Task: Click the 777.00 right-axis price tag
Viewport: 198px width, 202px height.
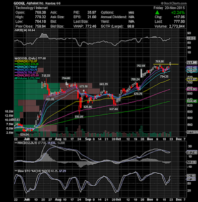Action: [192, 63]
